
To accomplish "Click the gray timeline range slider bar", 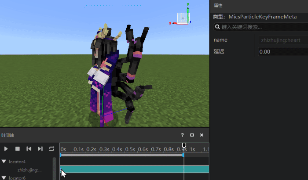I will 121,155.
